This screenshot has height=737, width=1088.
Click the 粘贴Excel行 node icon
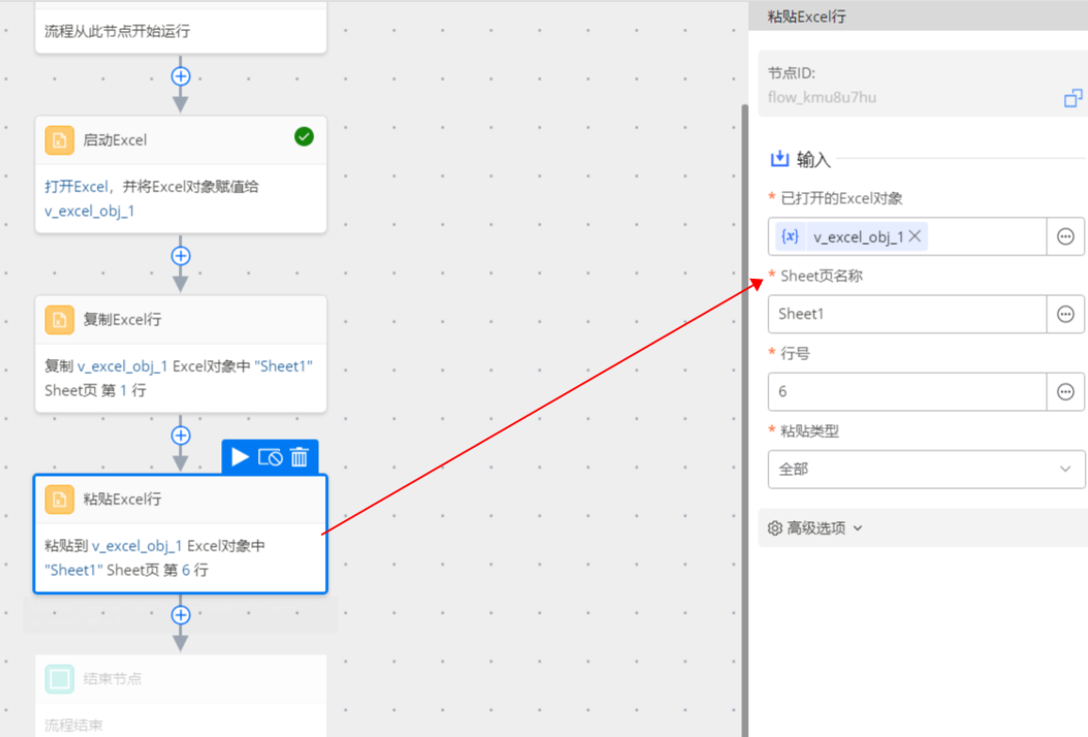coord(59,500)
